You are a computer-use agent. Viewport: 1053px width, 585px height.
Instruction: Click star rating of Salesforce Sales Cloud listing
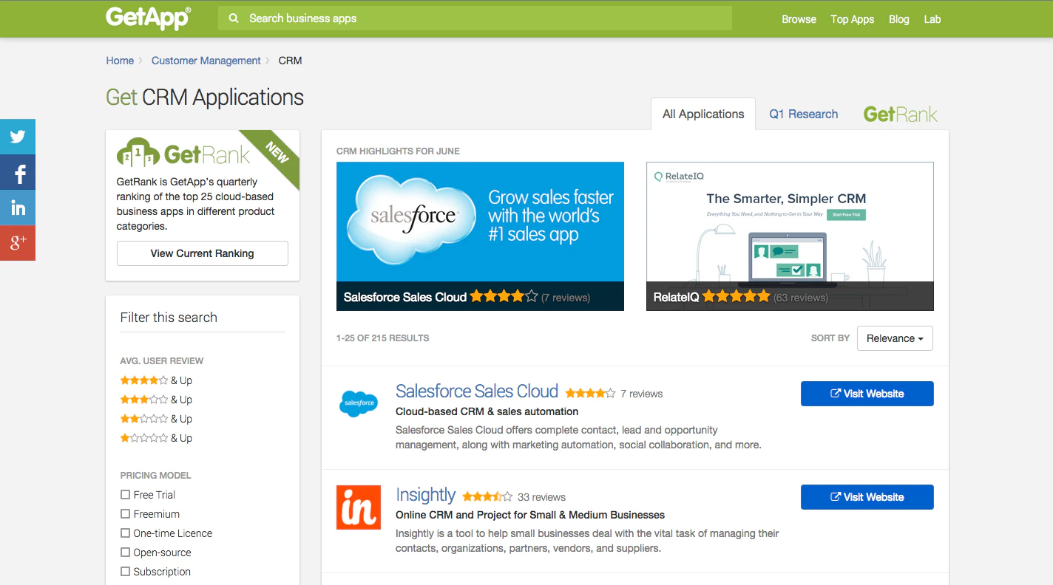click(590, 394)
